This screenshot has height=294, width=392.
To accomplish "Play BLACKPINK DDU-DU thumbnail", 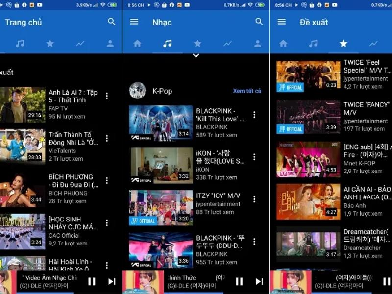I will coord(161,250).
